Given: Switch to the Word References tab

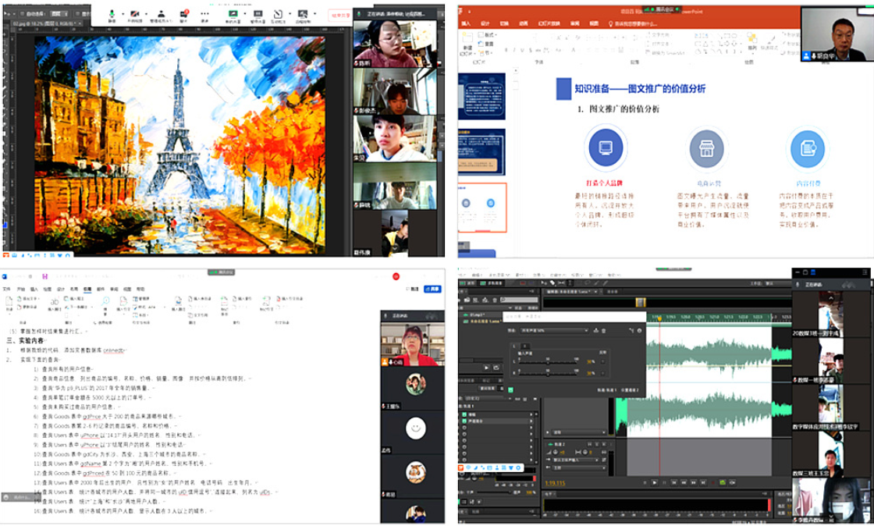Looking at the screenshot, I should tap(88, 288).
